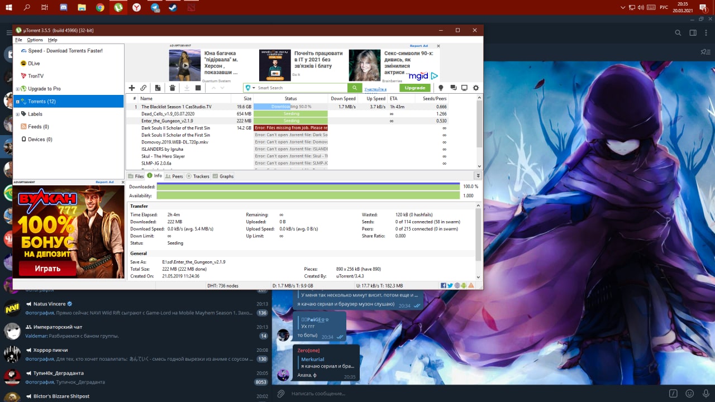
Task: Open the Help menu
Action: tap(53, 40)
